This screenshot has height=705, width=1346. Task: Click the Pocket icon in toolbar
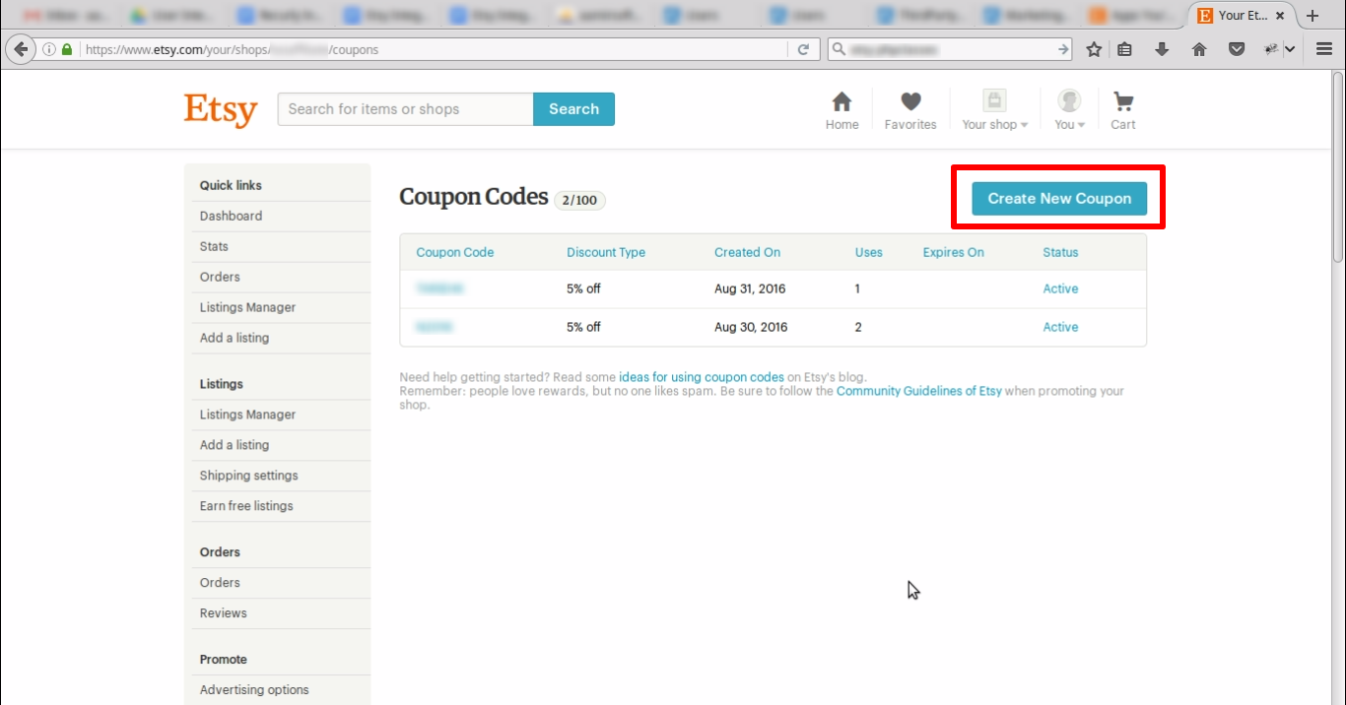[x=1236, y=49]
